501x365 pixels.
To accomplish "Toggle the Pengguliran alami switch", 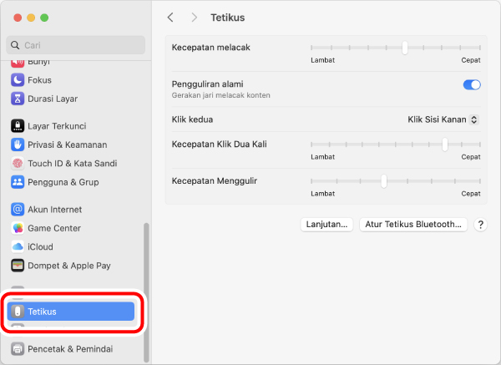I will pyautogui.click(x=472, y=84).
